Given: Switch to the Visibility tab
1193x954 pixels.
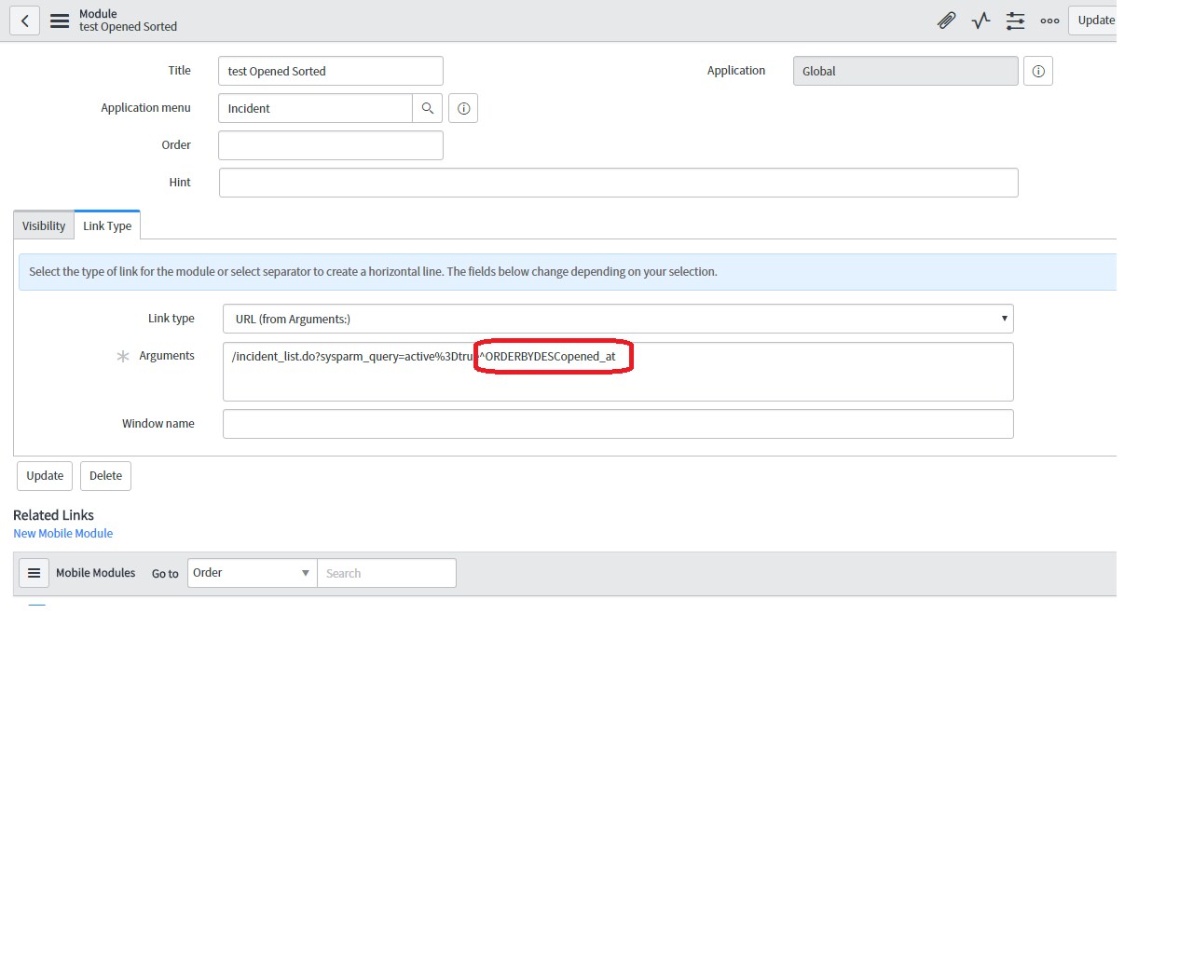Looking at the screenshot, I should point(44,225).
